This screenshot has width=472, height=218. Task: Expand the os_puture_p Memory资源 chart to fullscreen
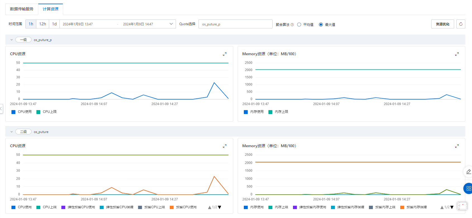[x=457, y=54]
